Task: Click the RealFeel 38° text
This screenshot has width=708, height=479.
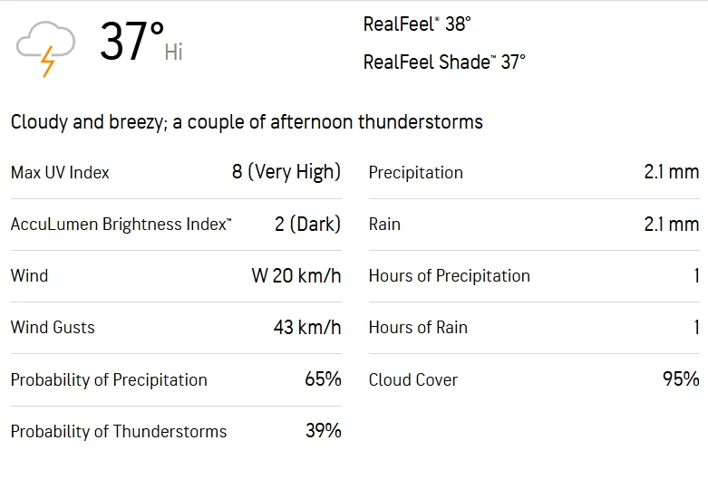Action: tap(417, 24)
